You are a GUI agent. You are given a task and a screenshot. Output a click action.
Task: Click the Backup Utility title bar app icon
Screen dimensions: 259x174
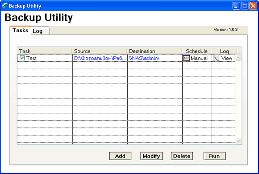(x=4, y=6)
